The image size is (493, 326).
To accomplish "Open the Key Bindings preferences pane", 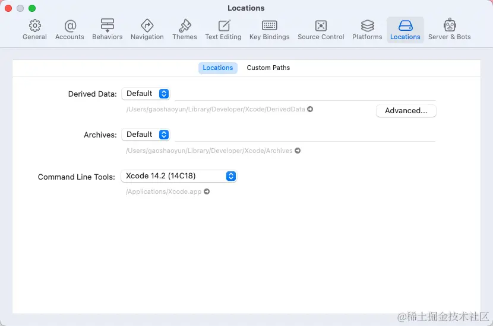I will coord(270,30).
